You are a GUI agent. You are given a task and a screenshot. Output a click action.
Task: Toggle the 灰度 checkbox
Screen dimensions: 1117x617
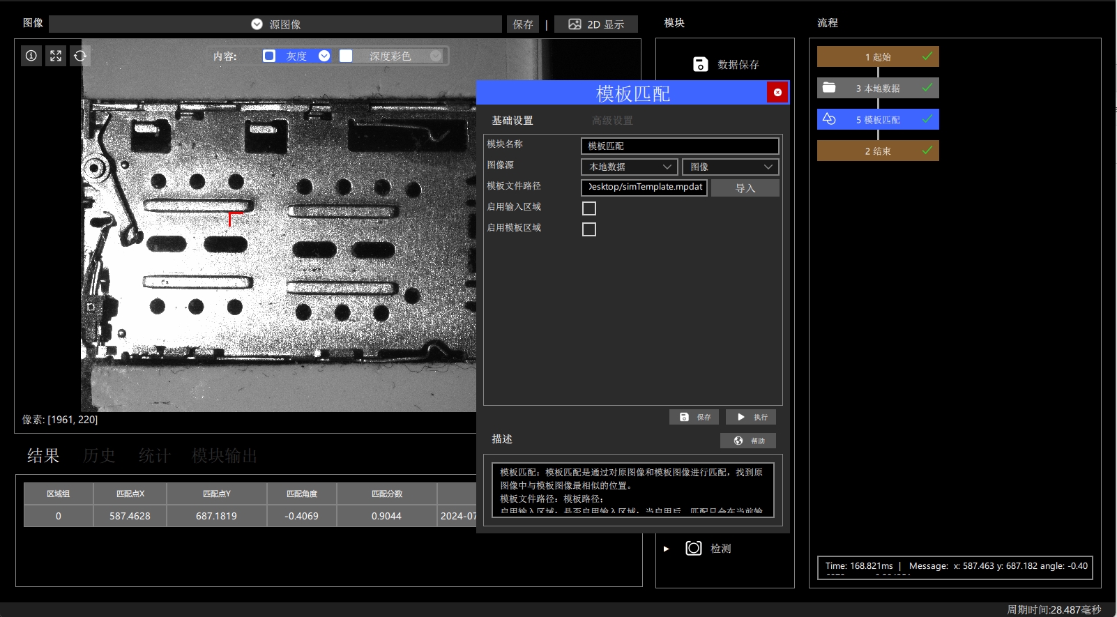point(269,56)
